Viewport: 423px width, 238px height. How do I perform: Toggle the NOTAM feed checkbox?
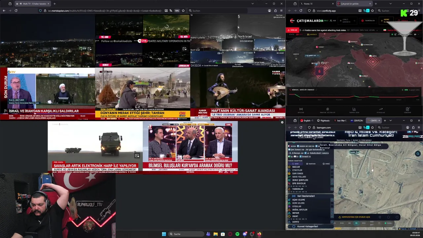pos(332,213)
